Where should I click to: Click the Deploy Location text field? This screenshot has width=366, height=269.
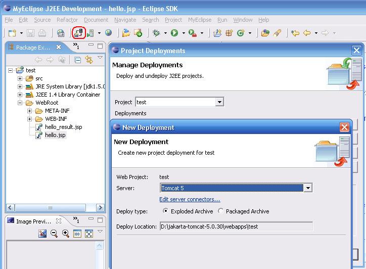[x=236, y=227]
